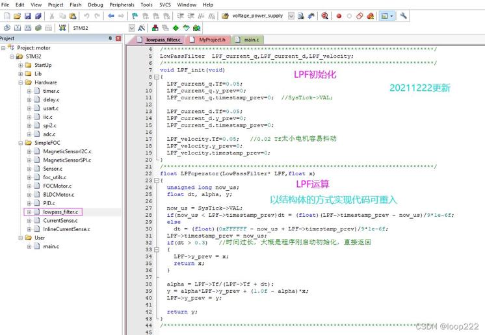The height and width of the screenshot is (335, 485).
Task: Rebuild all target files
Action: (28, 28)
